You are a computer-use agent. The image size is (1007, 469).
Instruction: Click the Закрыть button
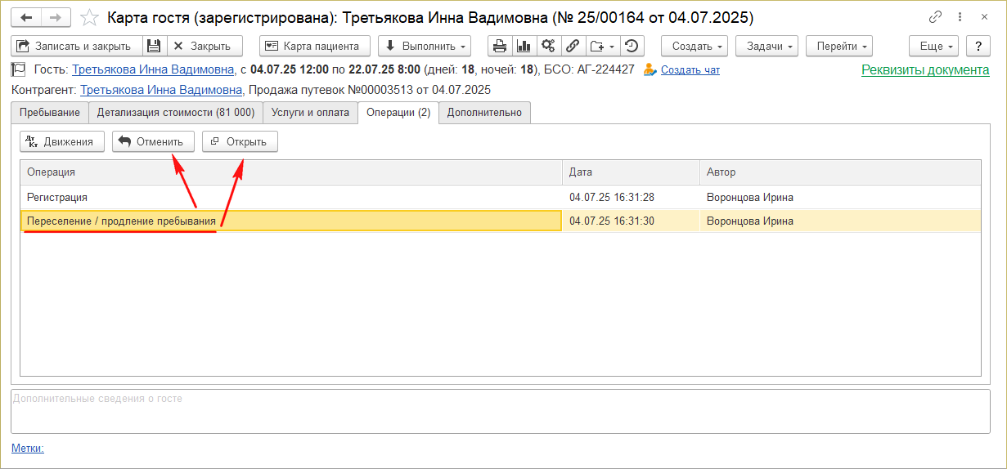pyautogui.click(x=205, y=47)
